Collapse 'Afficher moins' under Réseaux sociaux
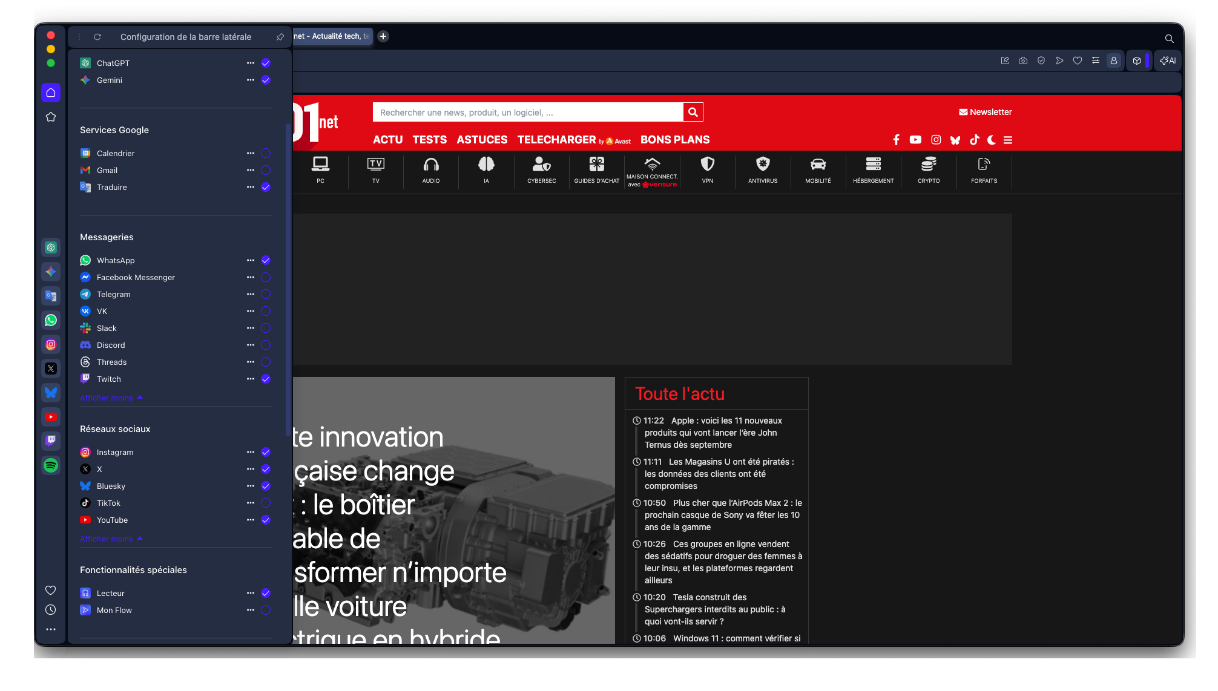This screenshot has width=1218, height=691. point(111,539)
